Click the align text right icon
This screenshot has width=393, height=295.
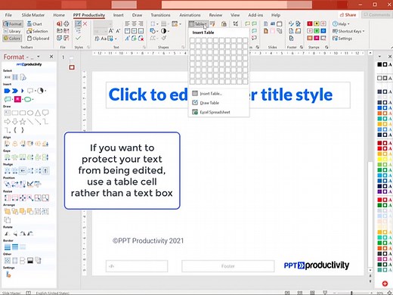click(x=141, y=23)
